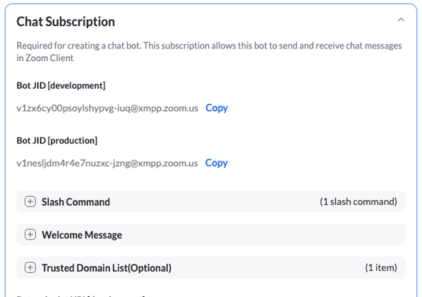Click the "(1 item)" count text
The width and height of the screenshot is (422, 297).
381,268
